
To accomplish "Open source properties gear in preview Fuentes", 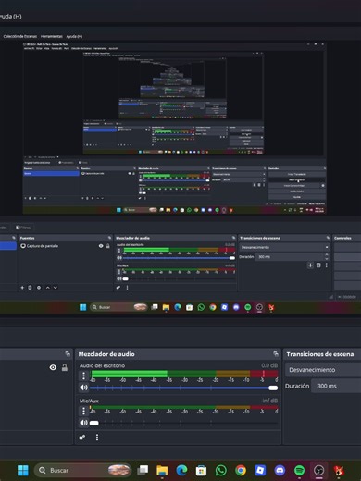I will point(39,288).
